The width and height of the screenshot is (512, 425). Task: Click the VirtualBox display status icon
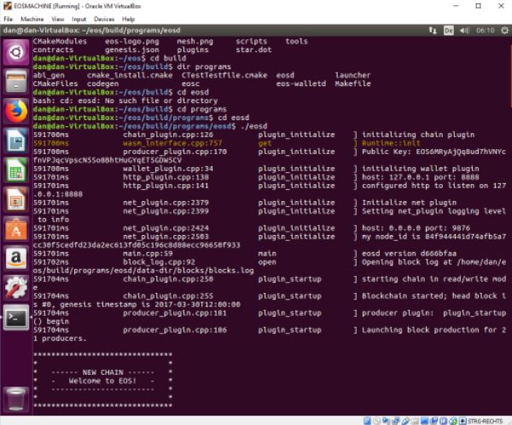click(424, 421)
